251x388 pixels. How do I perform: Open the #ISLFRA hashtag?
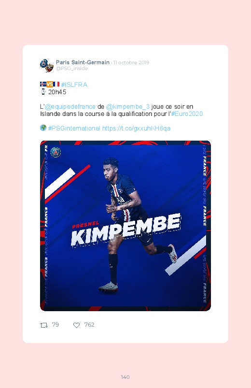74,85
